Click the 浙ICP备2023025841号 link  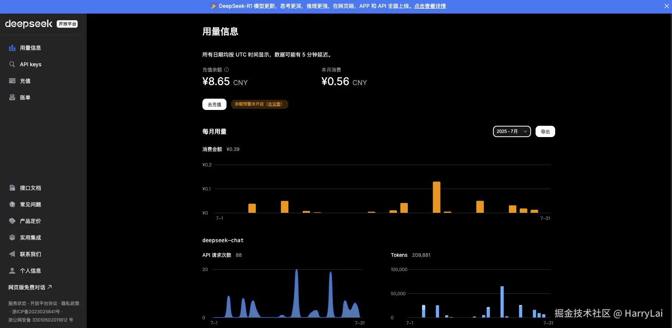pos(36,312)
